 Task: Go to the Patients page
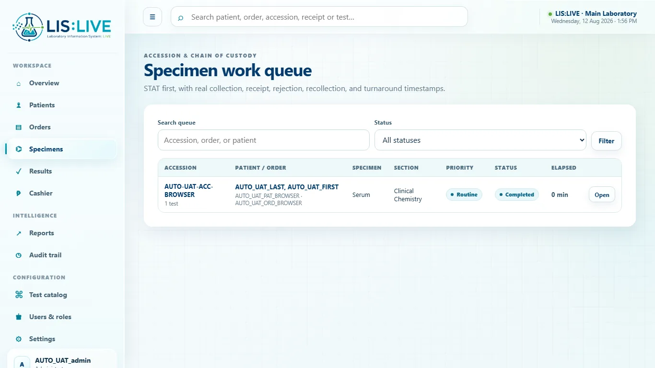coord(61,105)
